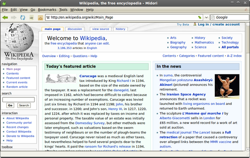Open the Random article sidebar link
This screenshot has width=250, height=158.
(x=17, y=87)
